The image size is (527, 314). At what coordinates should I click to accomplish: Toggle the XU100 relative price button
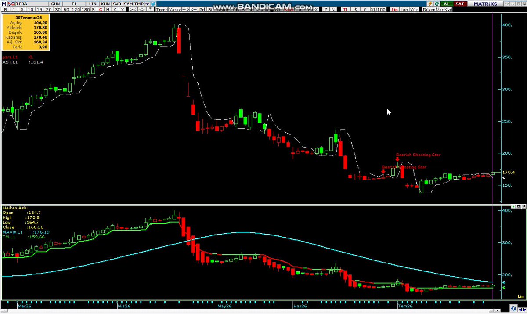[x=378, y=9]
